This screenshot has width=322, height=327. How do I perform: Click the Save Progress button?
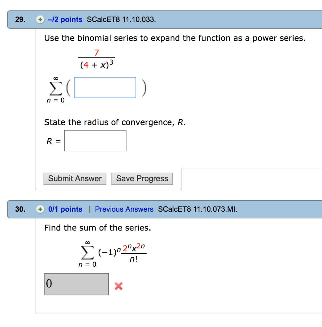click(x=142, y=179)
